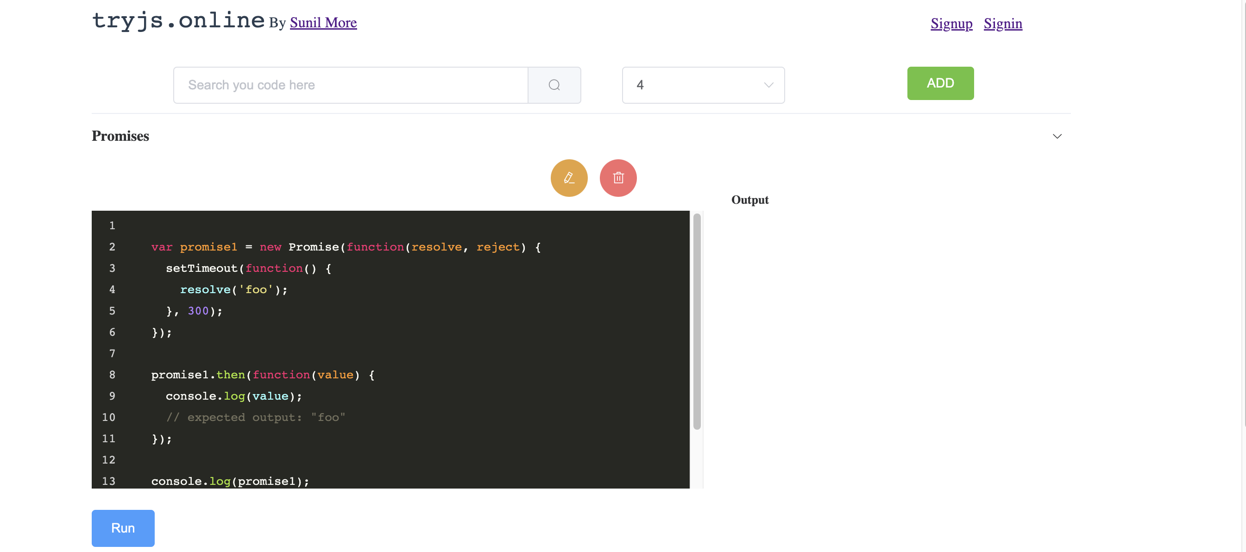
Task: Select the Promises section heading
Action: pos(120,136)
